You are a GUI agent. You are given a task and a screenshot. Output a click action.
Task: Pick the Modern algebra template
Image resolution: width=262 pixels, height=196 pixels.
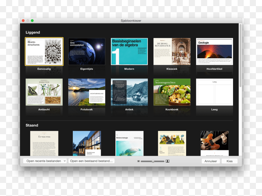pos(129,52)
